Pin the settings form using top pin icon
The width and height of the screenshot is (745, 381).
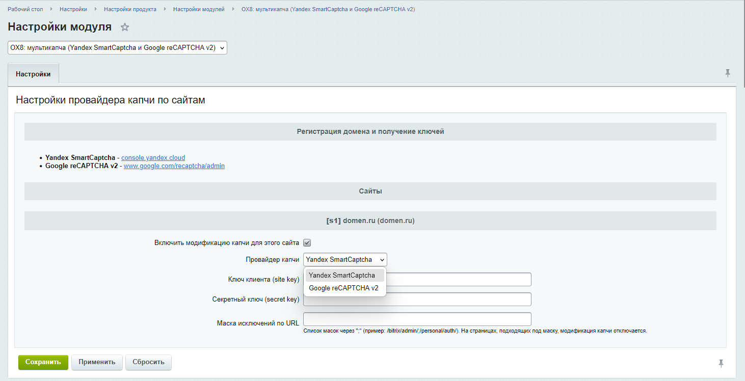click(727, 73)
